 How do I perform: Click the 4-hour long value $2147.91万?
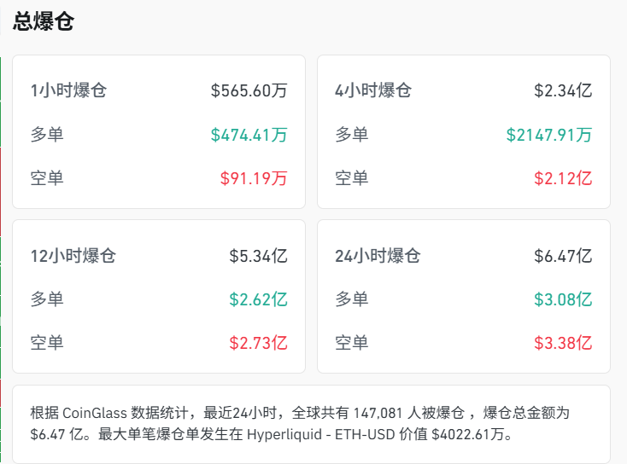coord(548,135)
